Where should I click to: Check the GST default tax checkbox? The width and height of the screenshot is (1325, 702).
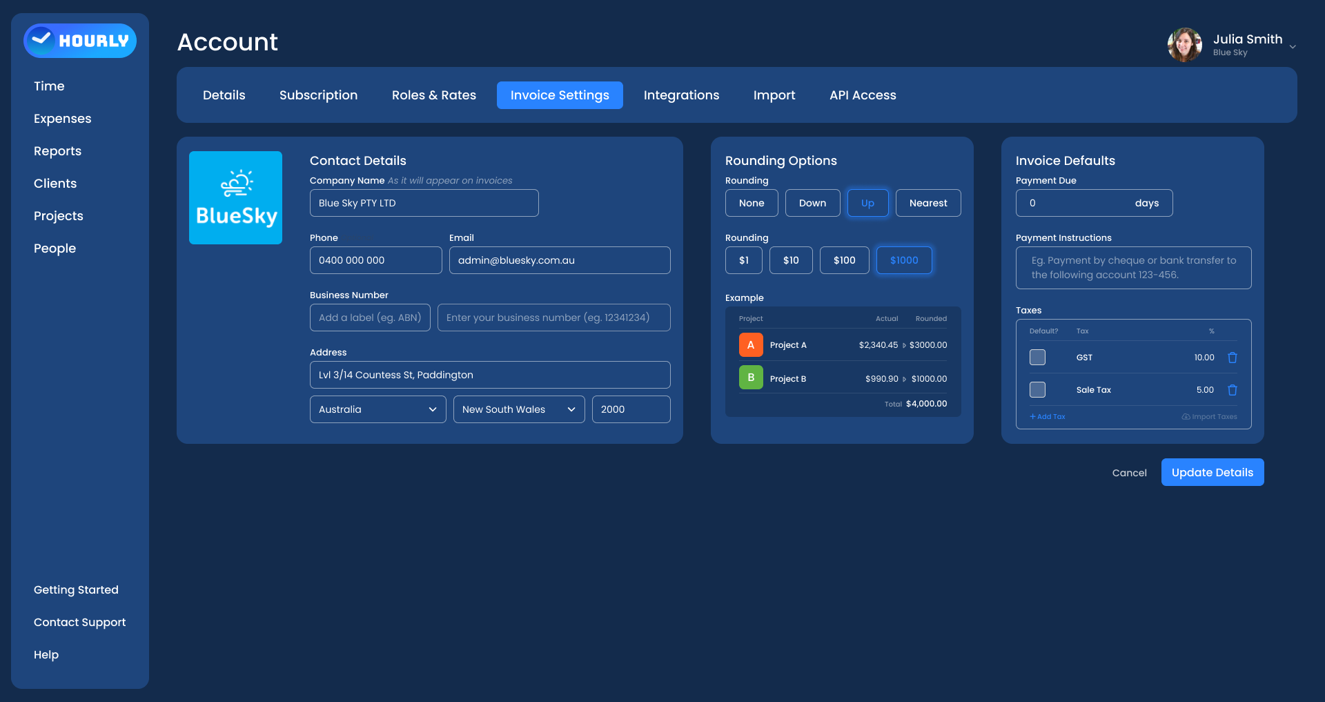click(1037, 358)
